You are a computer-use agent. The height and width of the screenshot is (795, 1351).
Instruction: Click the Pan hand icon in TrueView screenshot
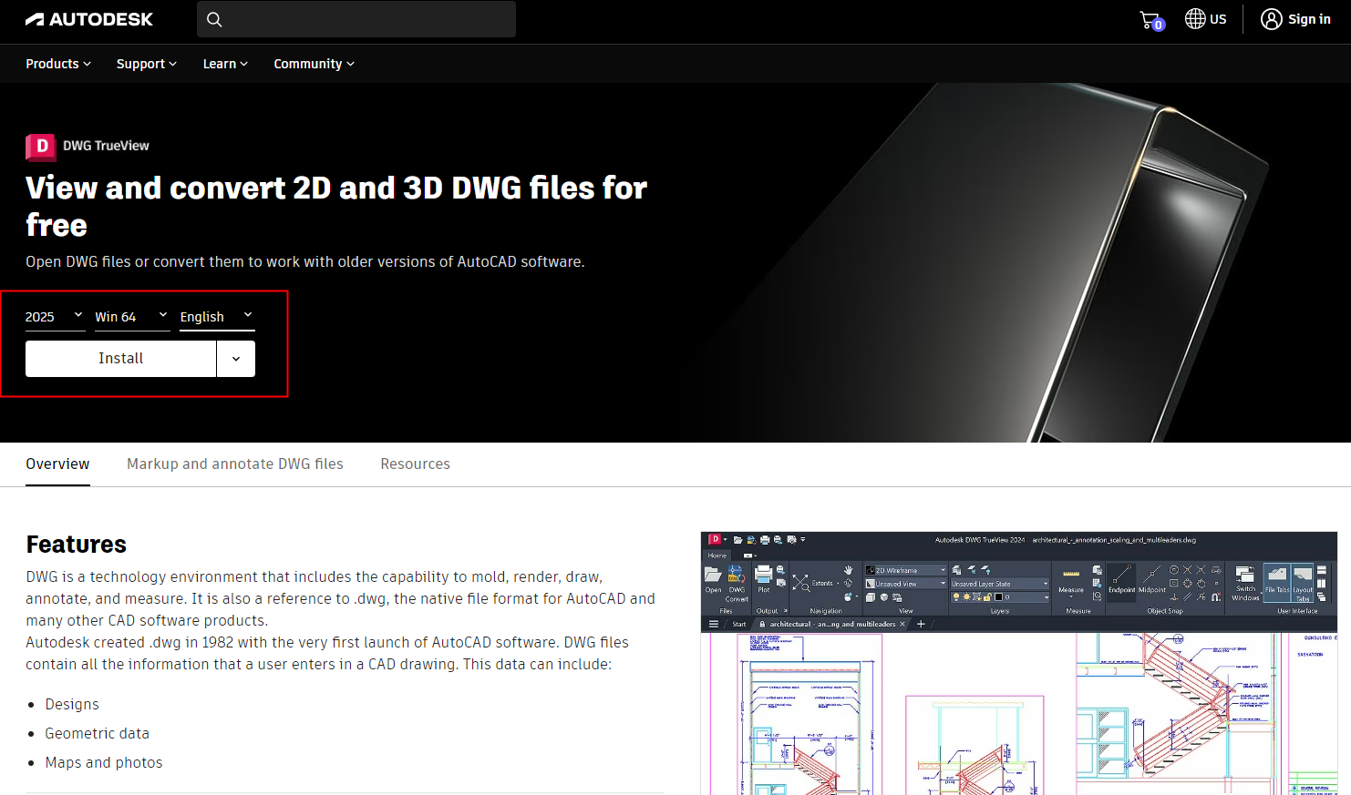849,570
